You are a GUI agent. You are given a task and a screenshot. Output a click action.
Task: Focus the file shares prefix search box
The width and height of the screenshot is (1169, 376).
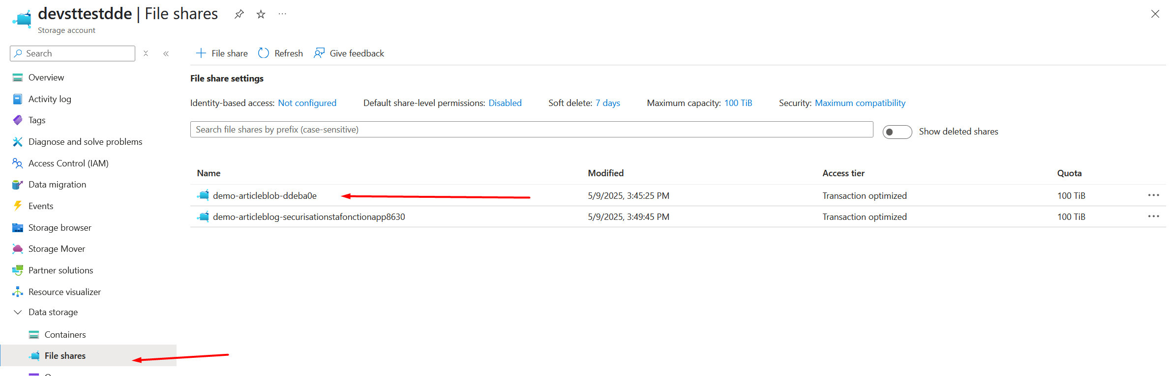pyautogui.click(x=532, y=130)
